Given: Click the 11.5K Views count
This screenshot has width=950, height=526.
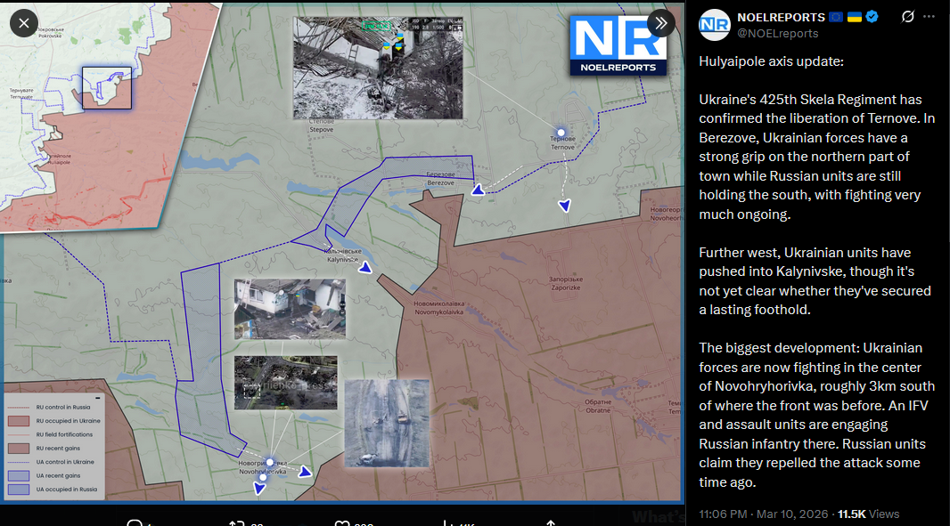Looking at the screenshot, I should click(868, 514).
